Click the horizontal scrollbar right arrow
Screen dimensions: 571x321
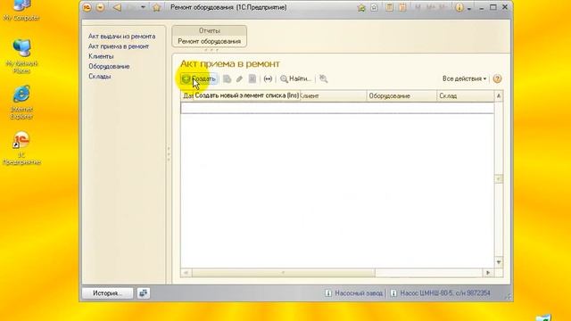pyautogui.click(x=488, y=273)
